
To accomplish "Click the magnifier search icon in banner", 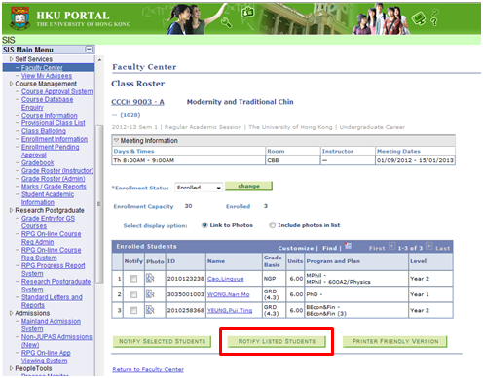I will [x=226, y=23].
